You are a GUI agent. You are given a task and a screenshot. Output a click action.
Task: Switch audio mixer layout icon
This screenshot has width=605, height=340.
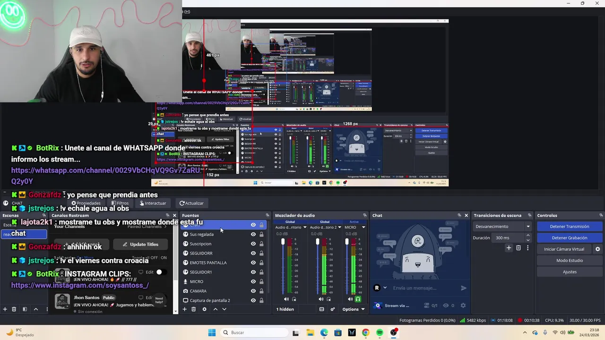(x=321, y=309)
